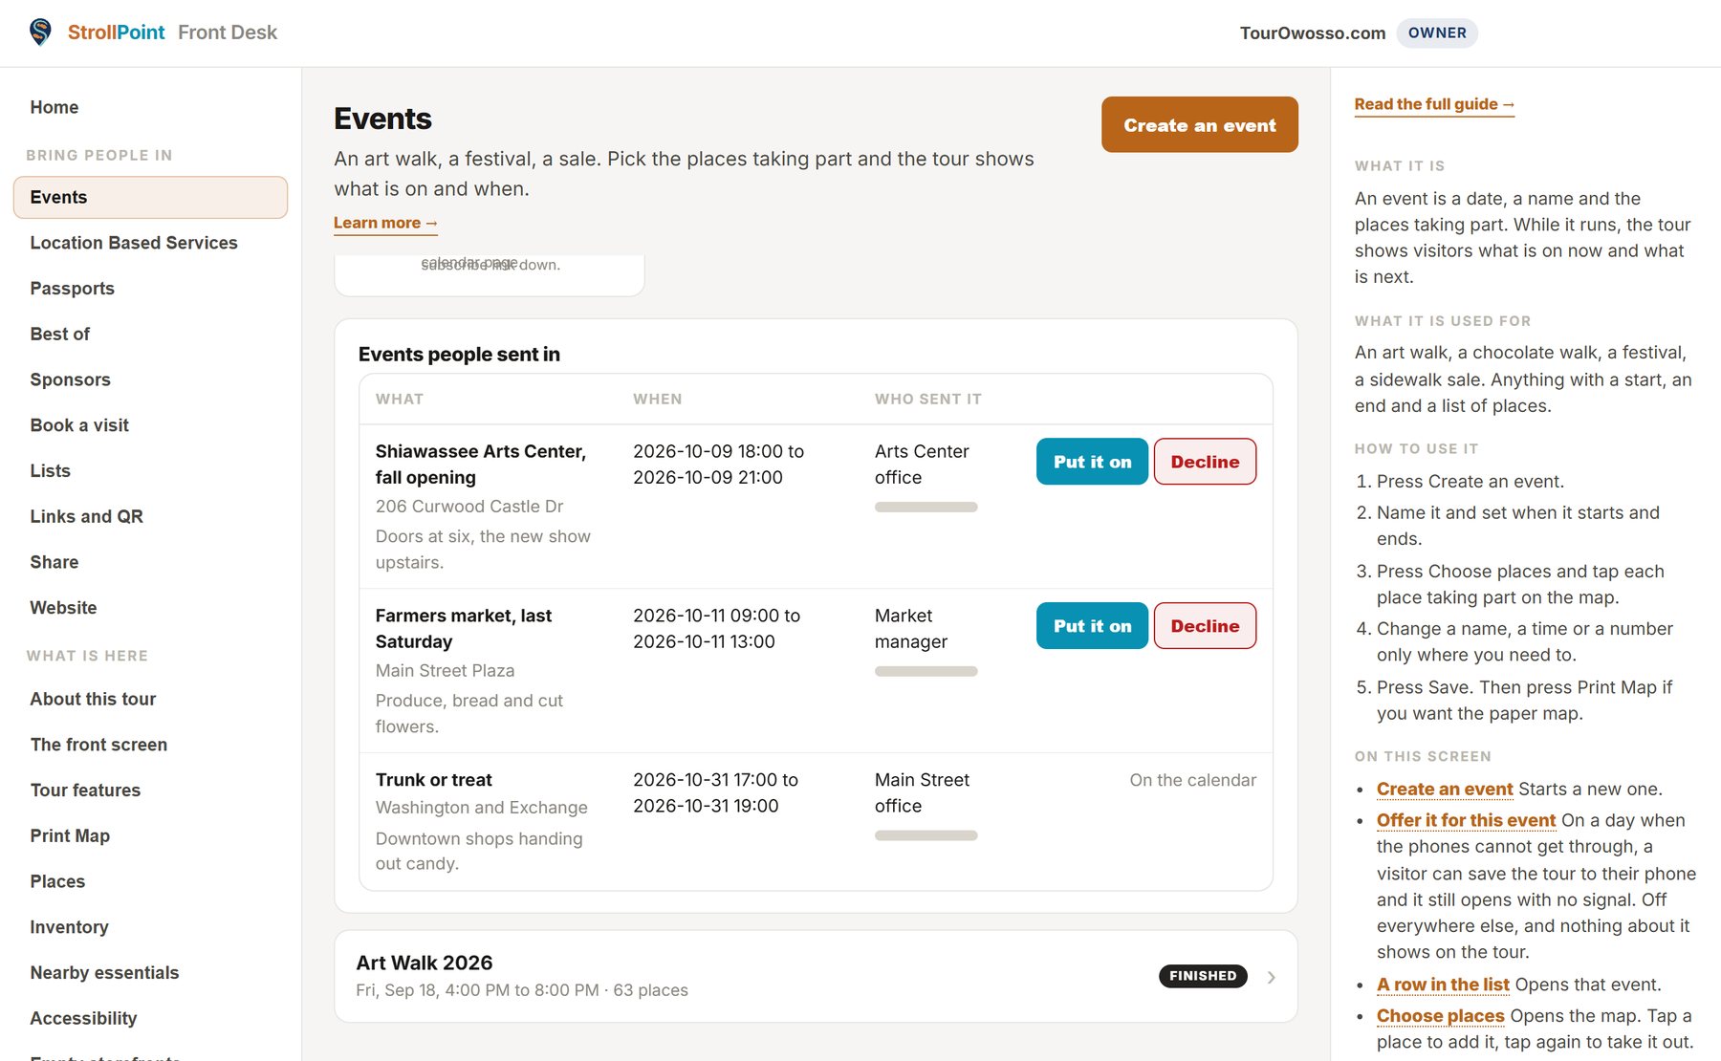The width and height of the screenshot is (1721, 1061).
Task: Click the Create an event guide link
Action: 1445,789
